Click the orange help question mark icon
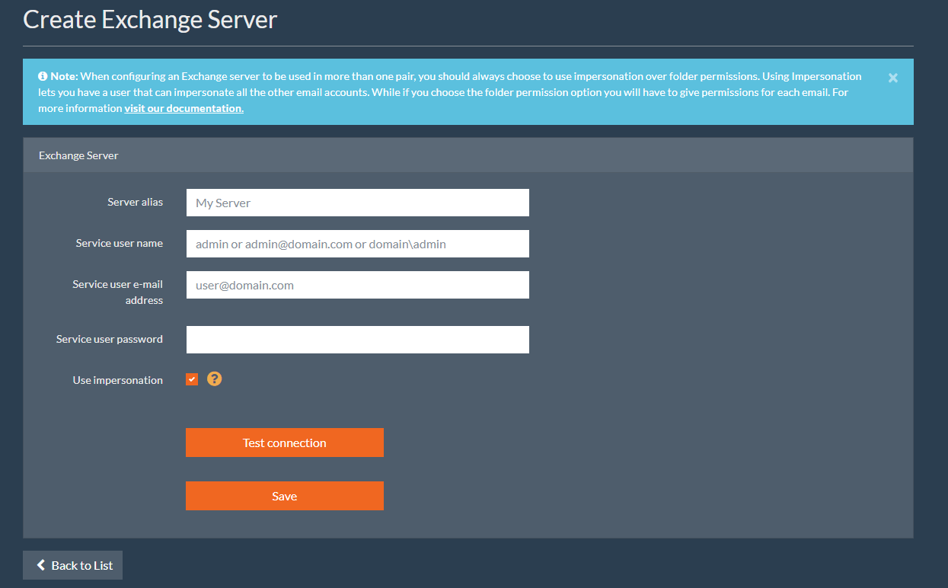The image size is (948, 588). pyautogui.click(x=215, y=379)
